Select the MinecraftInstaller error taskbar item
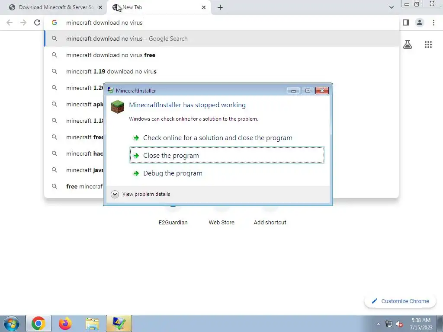Viewport: 443px width, 332px height. point(119,323)
